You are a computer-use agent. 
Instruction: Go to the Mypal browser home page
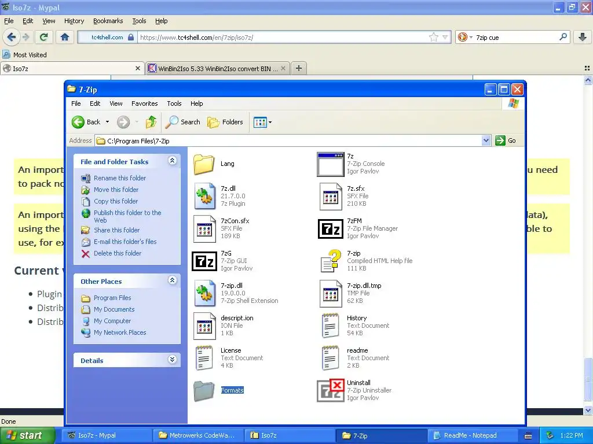(x=65, y=37)
